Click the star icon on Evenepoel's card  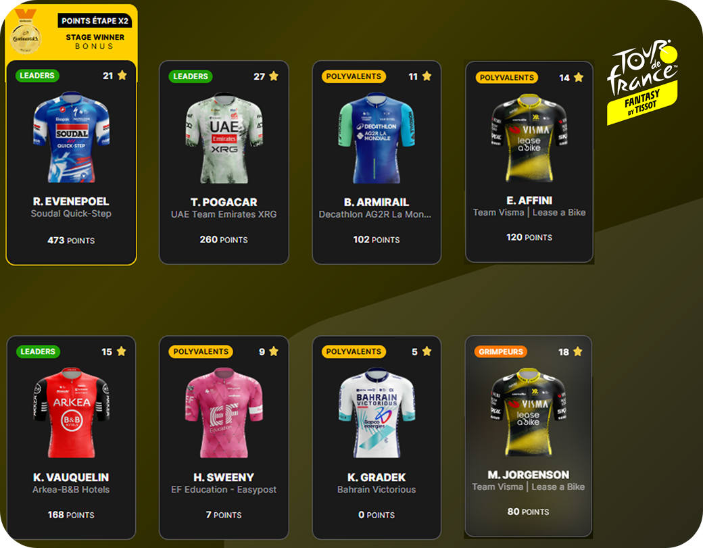click(122, 75)
